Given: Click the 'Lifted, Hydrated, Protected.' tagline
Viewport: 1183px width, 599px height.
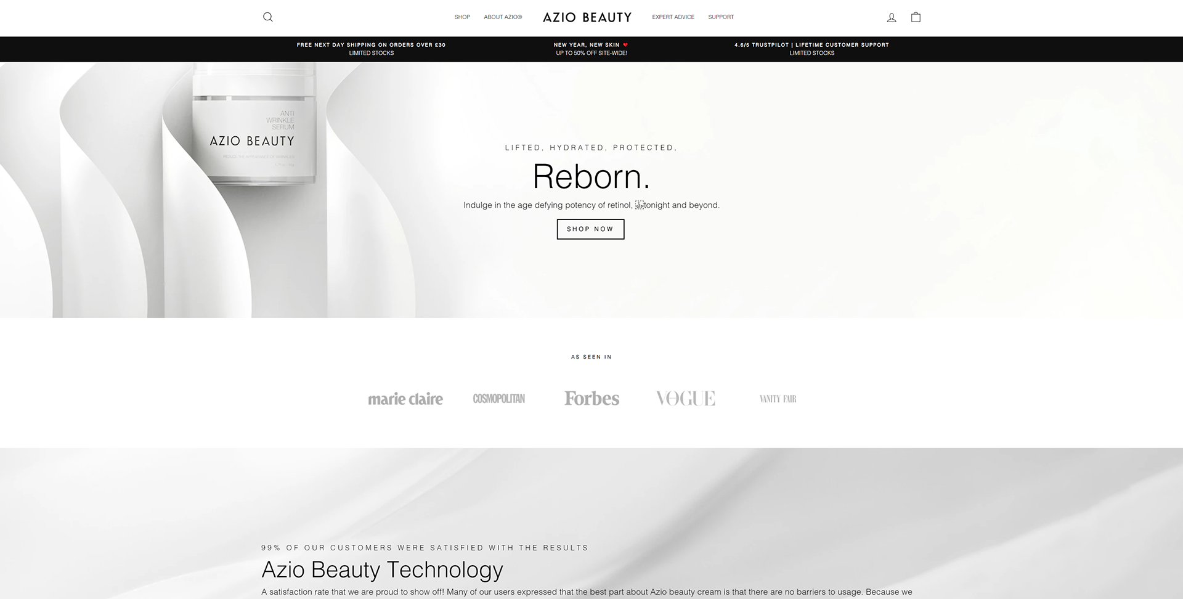Looking at the screenshot, I should pos(591,148).
